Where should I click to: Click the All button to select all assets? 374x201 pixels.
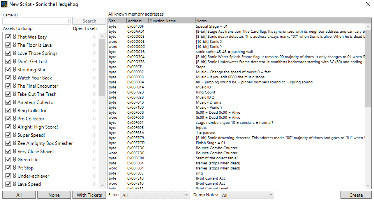[19, 195]
